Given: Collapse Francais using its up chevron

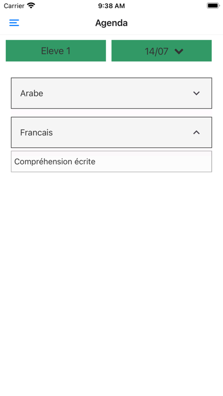Looking at the screenshot, I should 196,133.
